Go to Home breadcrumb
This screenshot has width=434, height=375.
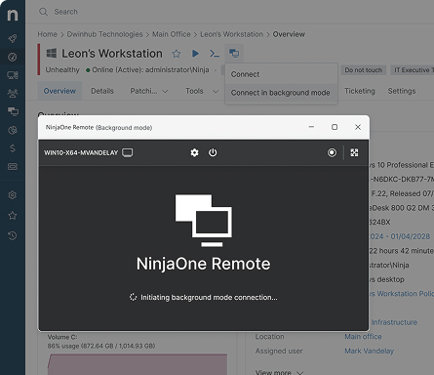47,34
